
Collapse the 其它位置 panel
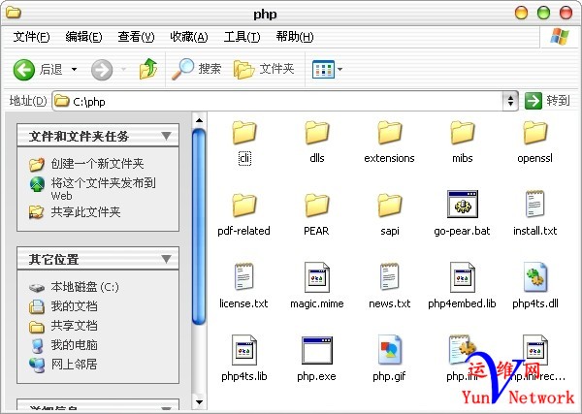(x=166, y=259)
